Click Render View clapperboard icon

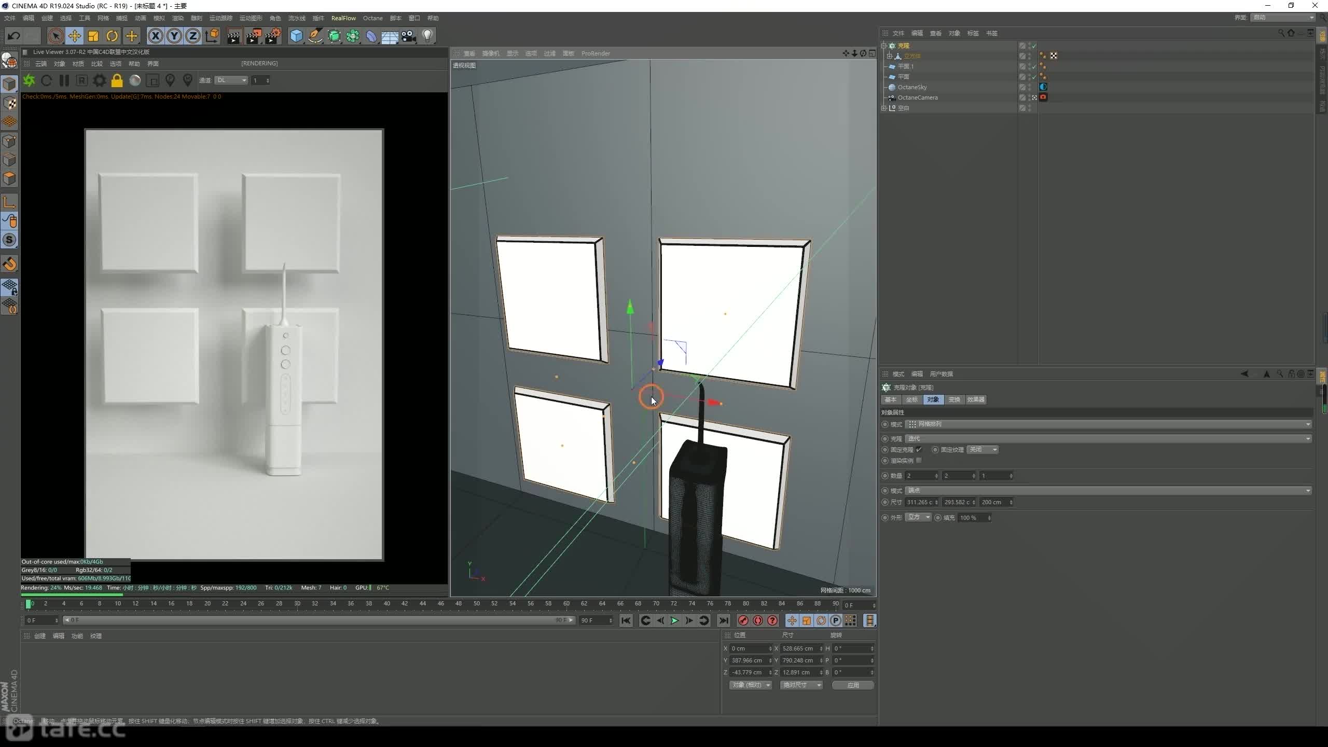click(234, 36)
